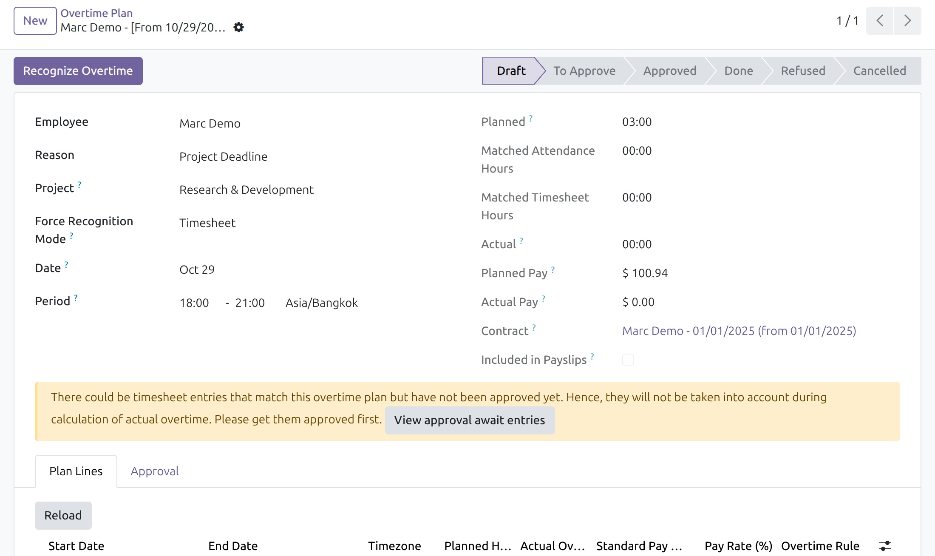The width and height of the screenshot is (935, 556).
Task: Switch to the Approval tab
Action: click(x=155, y=471)
